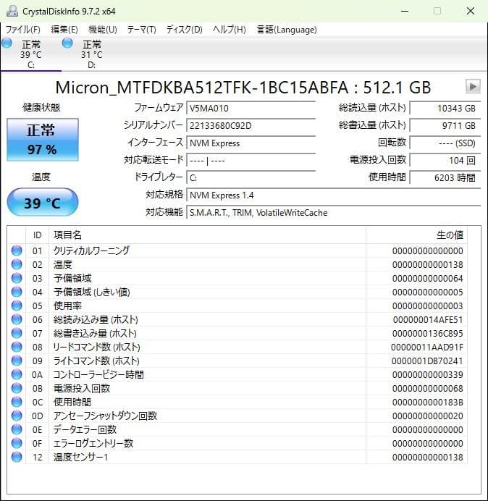Click the power on count value 104 回
The height and width of the screenshot is (501, 488).
445,161
